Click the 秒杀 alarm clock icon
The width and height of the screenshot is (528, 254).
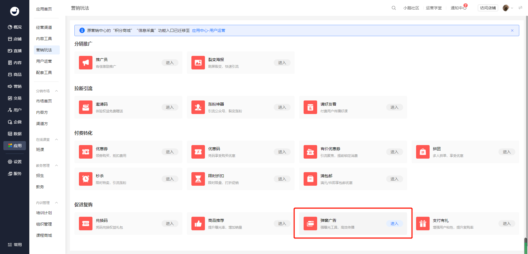click(x=86, y=179)
